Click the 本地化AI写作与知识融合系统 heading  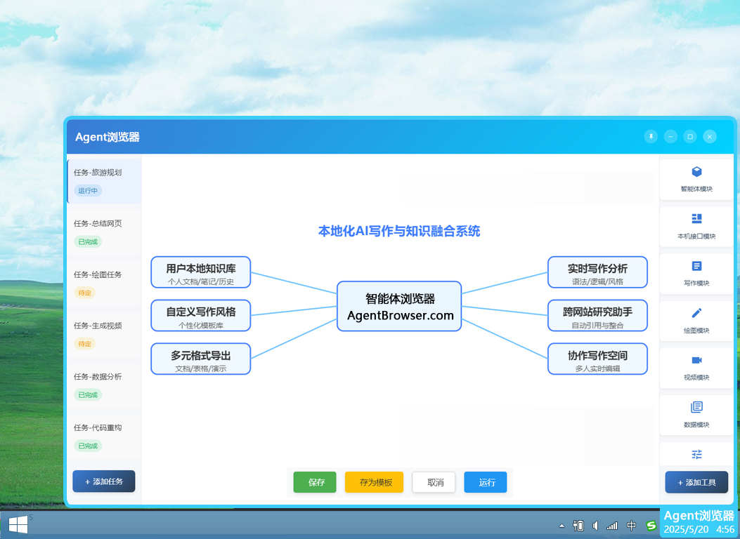point(399,231)
